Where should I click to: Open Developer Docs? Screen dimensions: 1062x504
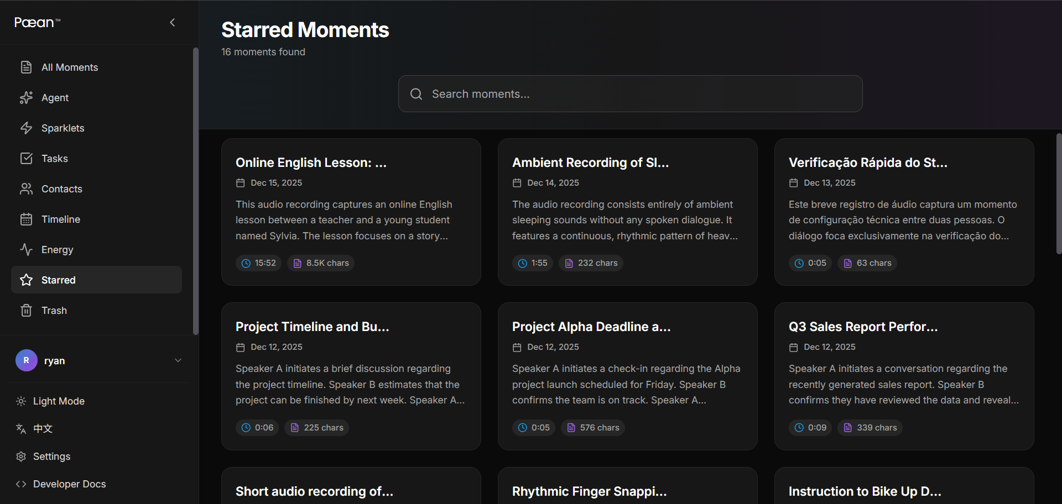(x=69, y=484)
